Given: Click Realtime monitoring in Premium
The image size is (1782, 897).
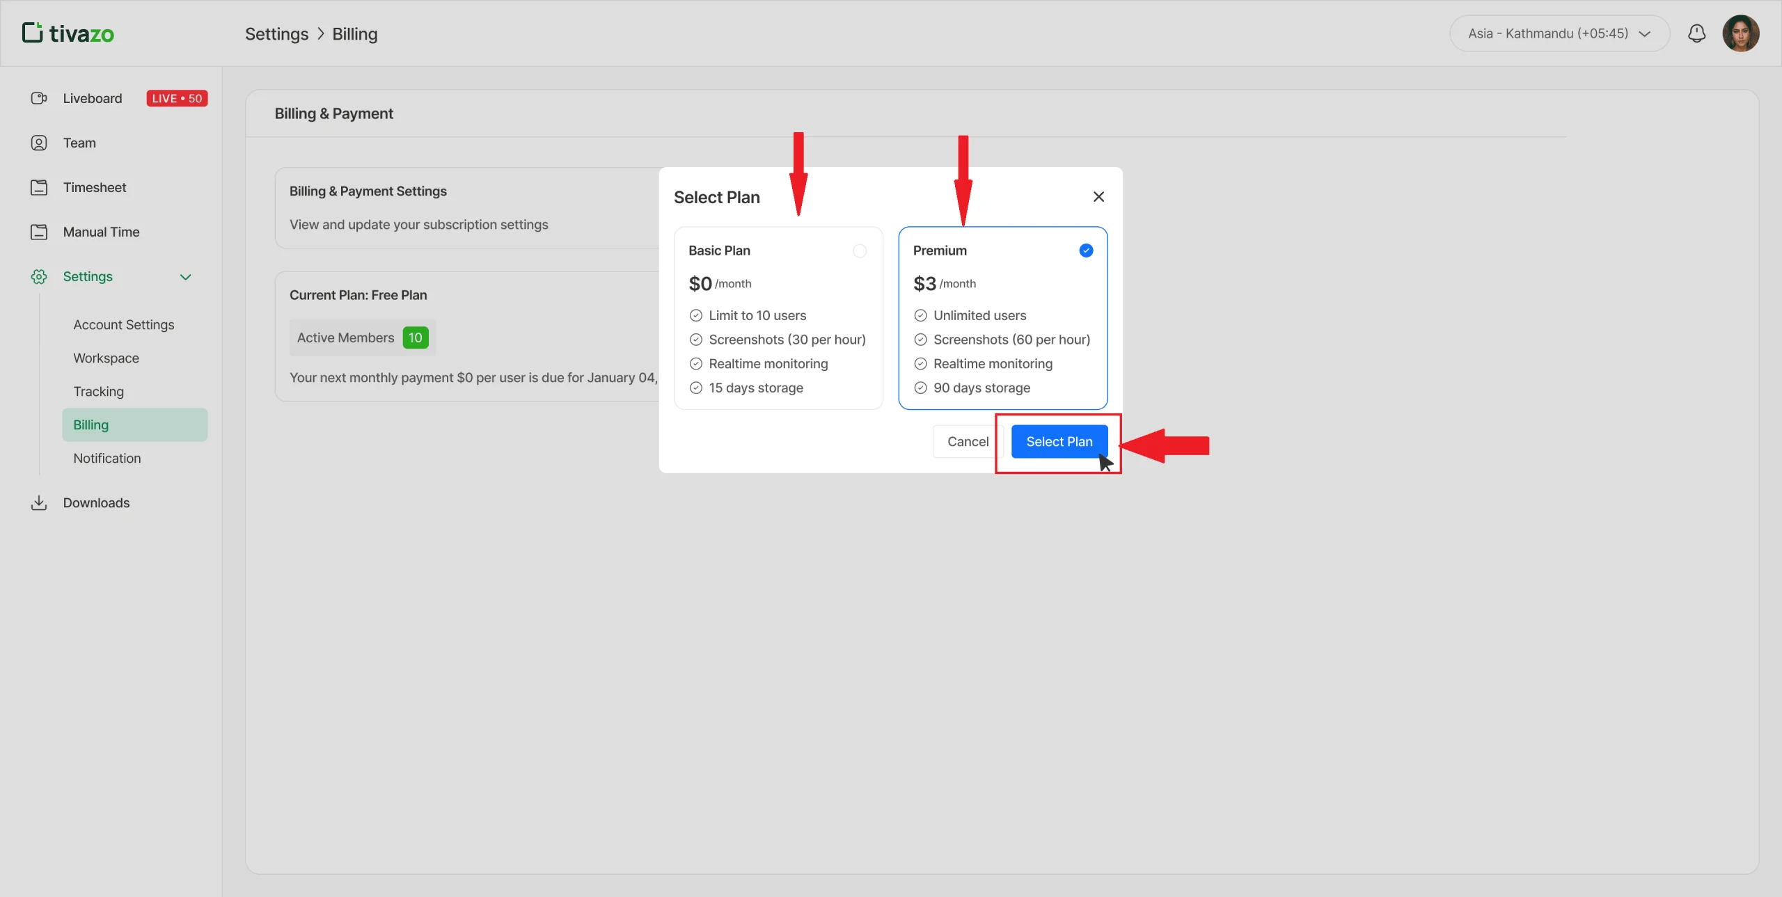Looking at the screenshot, I should pos(993,364).
